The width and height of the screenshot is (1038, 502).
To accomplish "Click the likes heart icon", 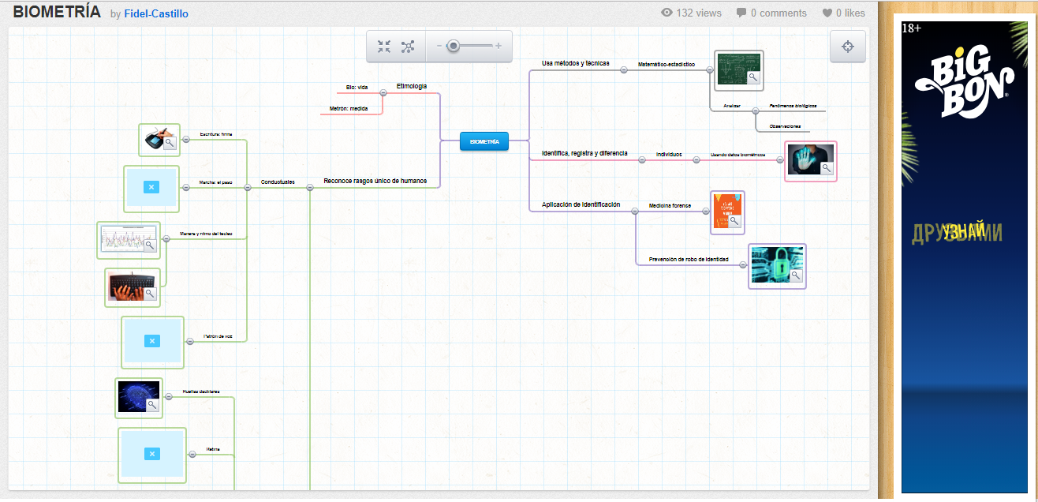I will (x=827, y=13).
